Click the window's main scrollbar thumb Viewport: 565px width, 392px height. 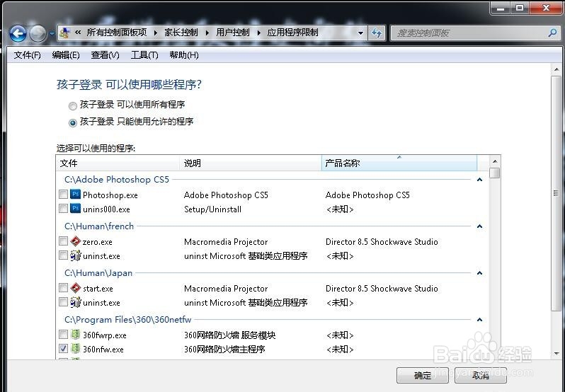pos(556,193)
